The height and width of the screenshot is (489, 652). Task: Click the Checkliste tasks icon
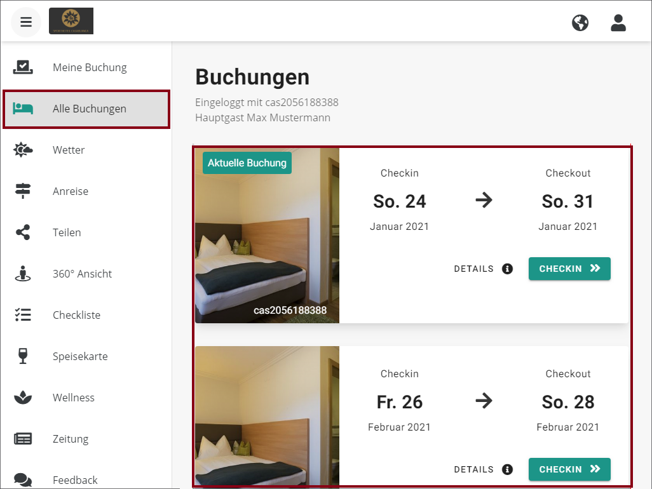(x=23, y=315)
